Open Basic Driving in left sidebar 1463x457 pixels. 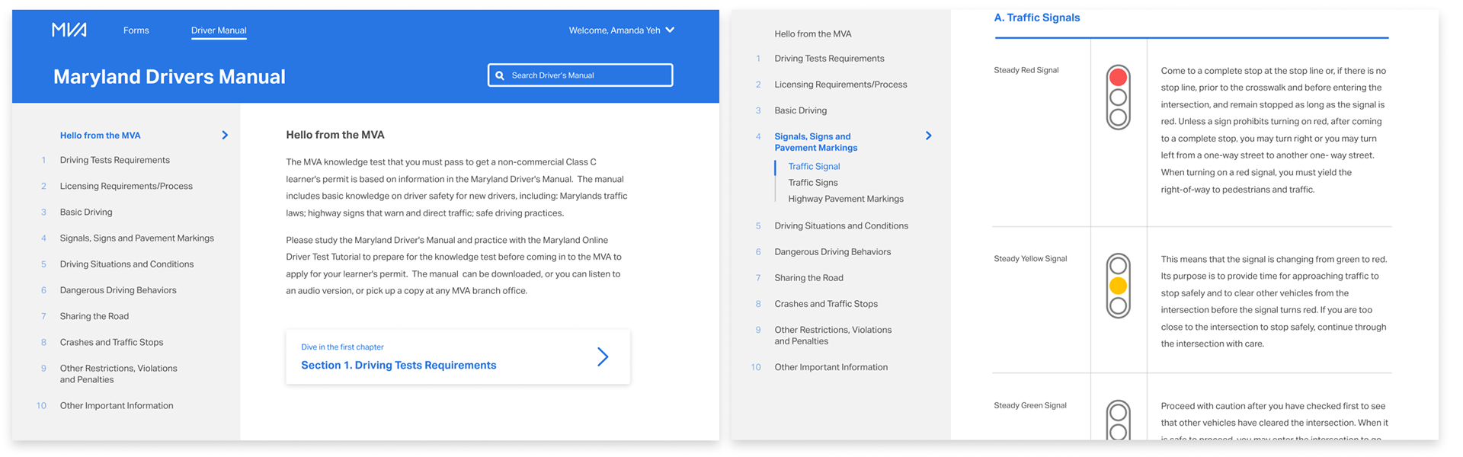coord(86,213)
